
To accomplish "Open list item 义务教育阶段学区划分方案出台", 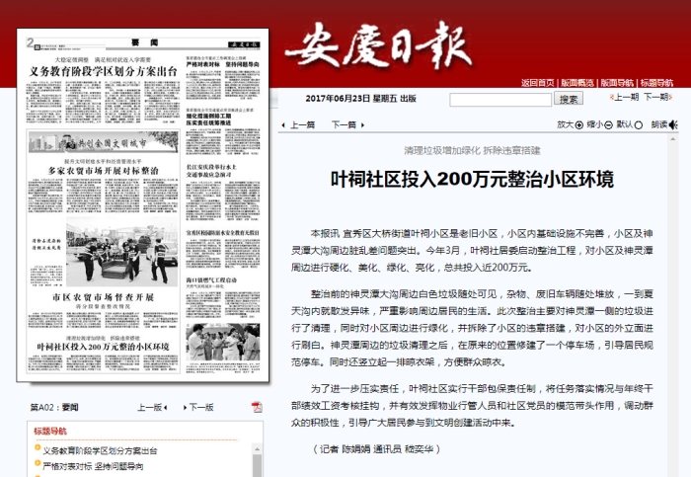I will [100, 450].
